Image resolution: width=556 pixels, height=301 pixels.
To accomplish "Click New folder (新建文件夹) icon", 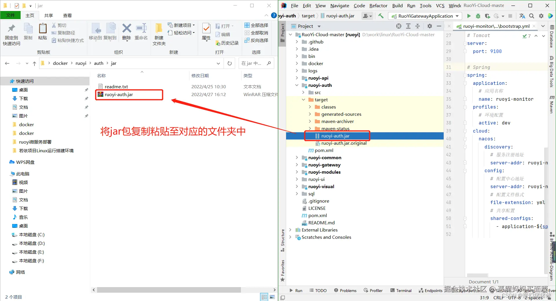I will click(159, 28).
